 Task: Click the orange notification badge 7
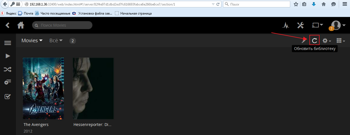(x=331, y=29)
